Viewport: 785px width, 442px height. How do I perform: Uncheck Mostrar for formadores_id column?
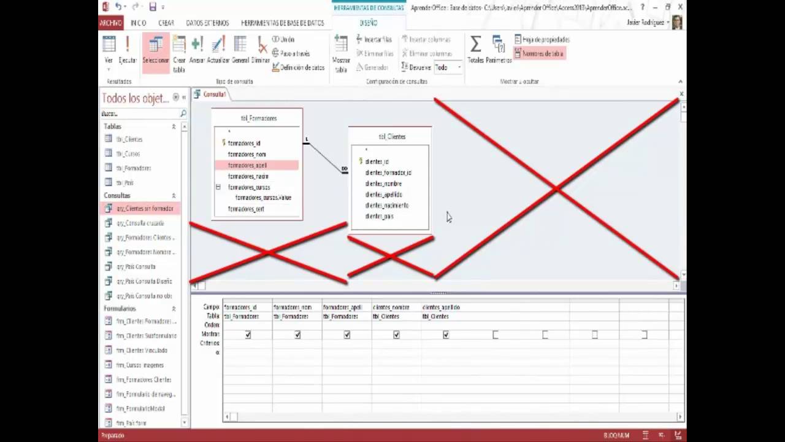(x=248, y=335)
